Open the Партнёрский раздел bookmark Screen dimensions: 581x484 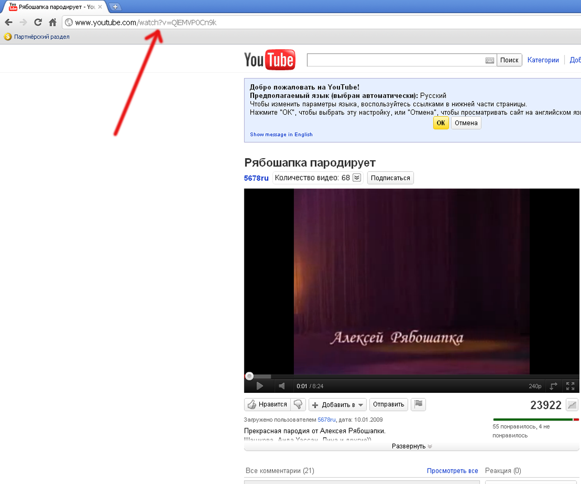click(x=37, y=37)
